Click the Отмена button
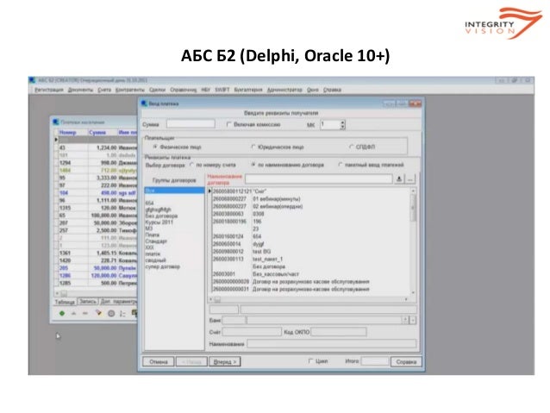550x413 pixels. 159,361
